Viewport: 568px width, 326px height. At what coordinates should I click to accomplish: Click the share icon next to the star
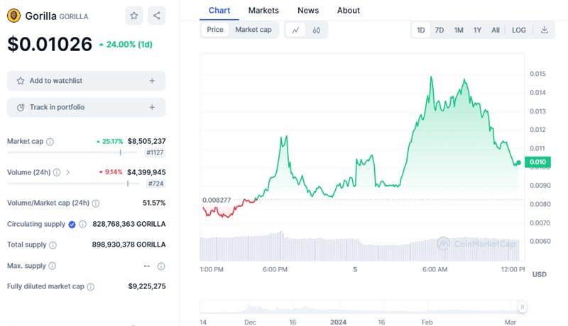coord(156,16)
